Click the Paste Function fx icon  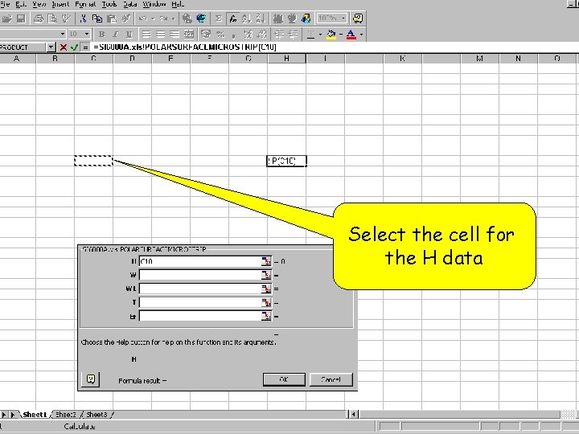pyautogui.click(x=232, y=18)
